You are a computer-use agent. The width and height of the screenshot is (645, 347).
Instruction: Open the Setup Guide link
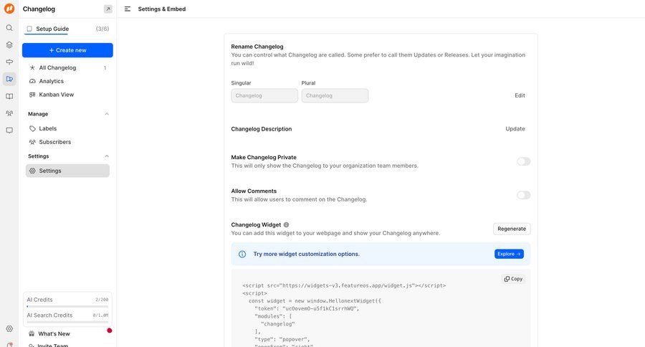pos(52,29)
